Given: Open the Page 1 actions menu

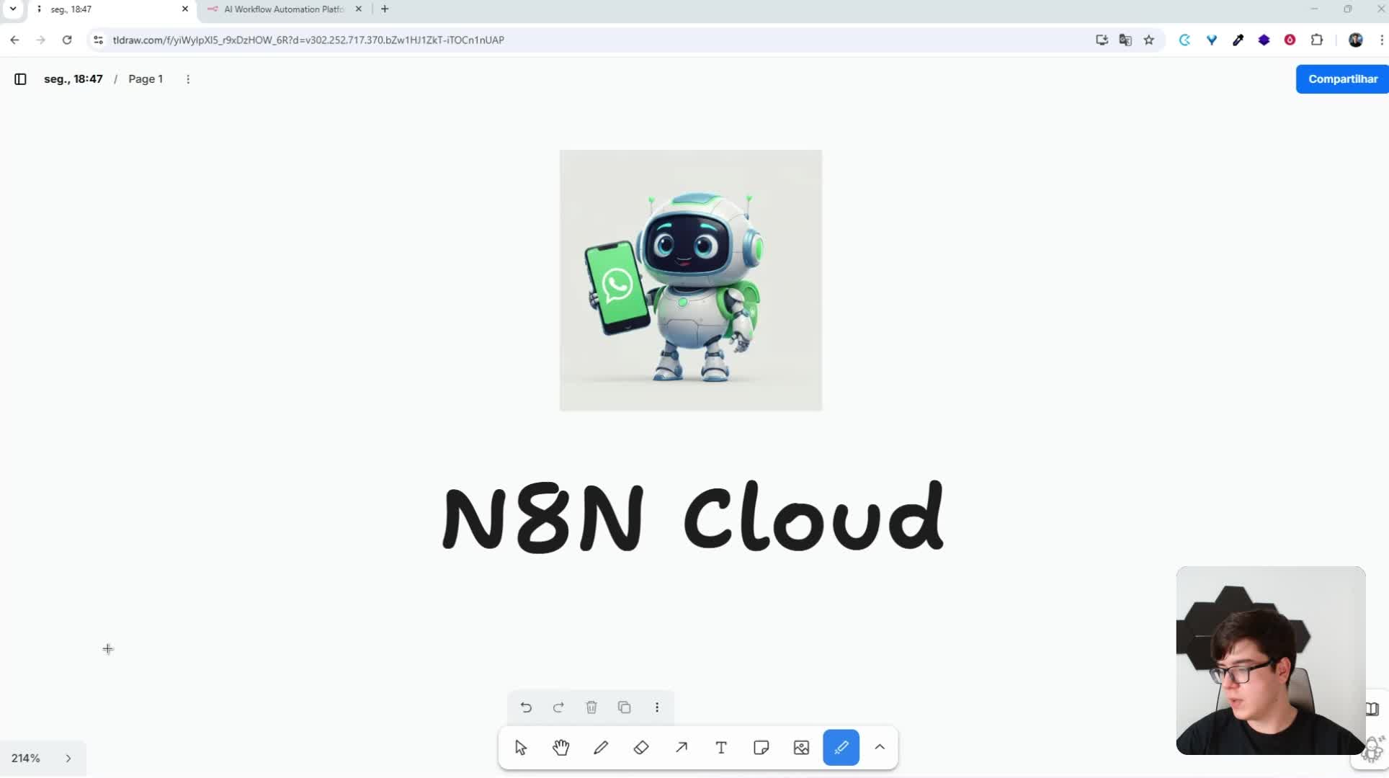Looking at the screenshot, I should 188,79.
